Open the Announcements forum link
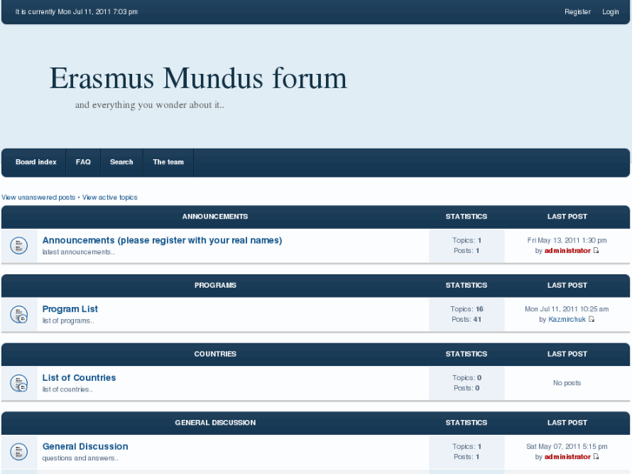The image size is (632, 474). coord(162,240)
